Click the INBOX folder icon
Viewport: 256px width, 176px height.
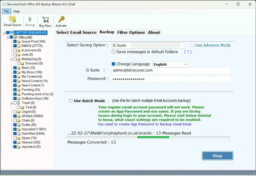[x=19, y=46]
